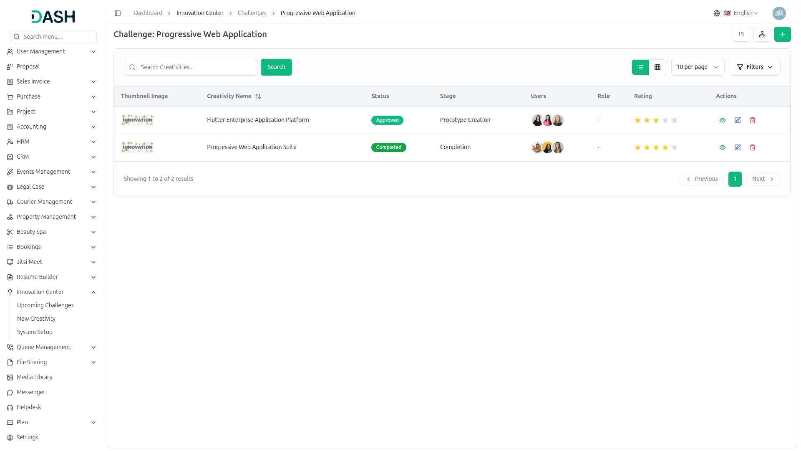Screen dimensions: 801x451
Task: Sort by Creativity Name column arrows
Action: coord(258,96)
